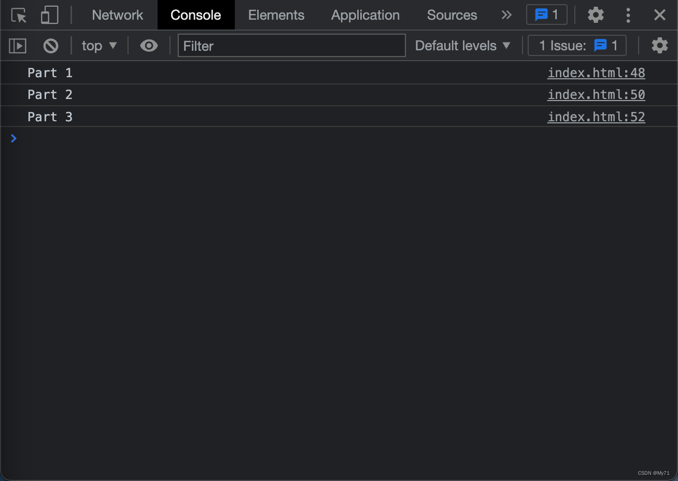Expand the Default levels dropdown
The height and width of the screenshot is (481, 678).
tap(462, 46)
